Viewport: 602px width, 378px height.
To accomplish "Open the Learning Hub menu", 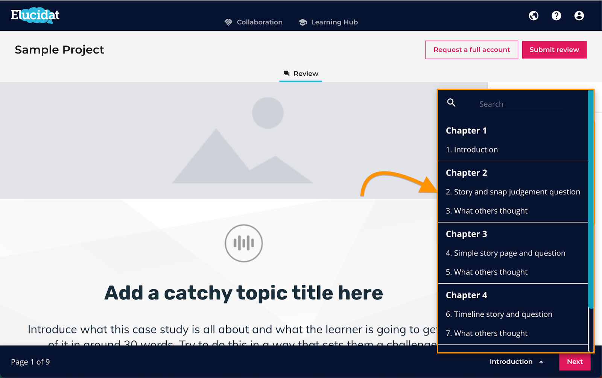I will coord(328,22).
